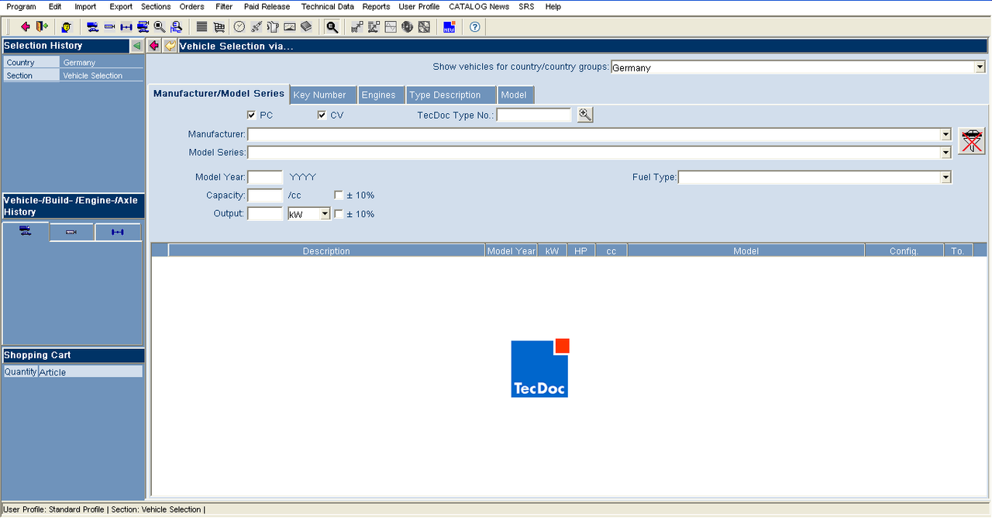Select axle history tab in history panel
The width and height of the screenshot is (992, 518).
tap(118, 232)
